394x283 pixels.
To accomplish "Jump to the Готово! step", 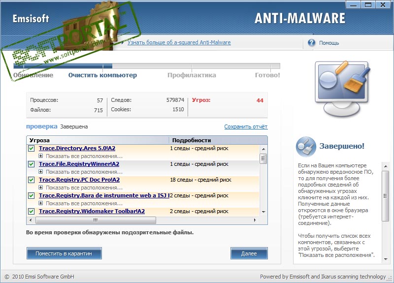I will pyautogui.click(x=267, y=75).
